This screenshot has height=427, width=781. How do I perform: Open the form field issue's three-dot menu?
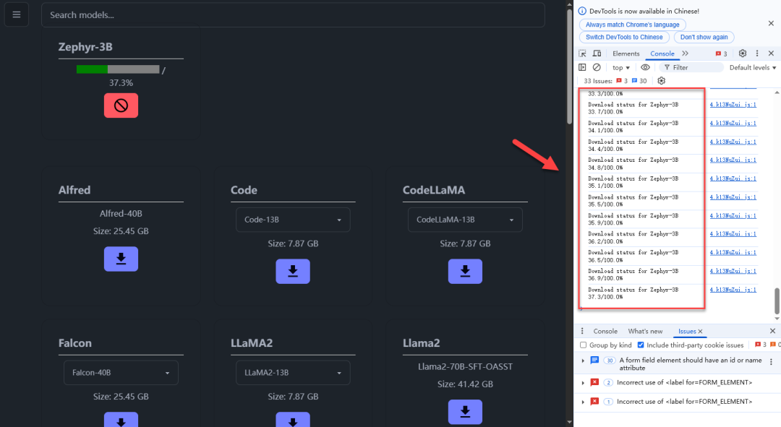(x=771, y=362)
